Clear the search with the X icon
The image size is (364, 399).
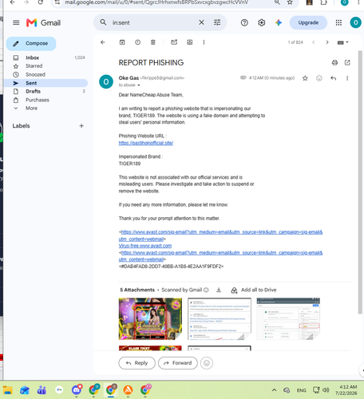201,22
